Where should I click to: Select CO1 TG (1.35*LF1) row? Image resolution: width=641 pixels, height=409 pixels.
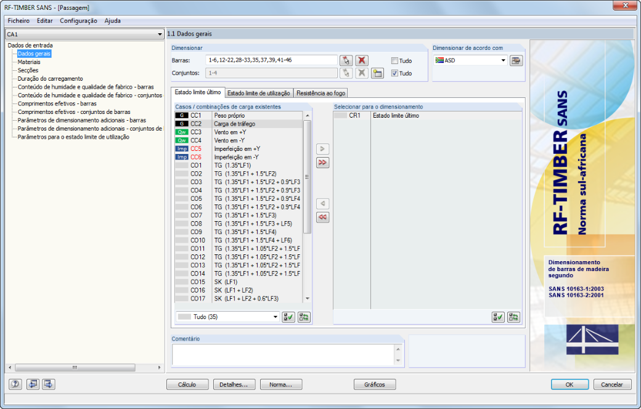click(x=239, y=166)
